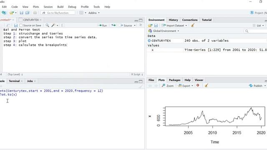Viewport: 267px width, 150px height.
Task: Maximize the source editor pane
Action: (141, 20)
